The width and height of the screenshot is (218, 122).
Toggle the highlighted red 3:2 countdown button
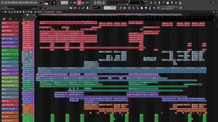pyautogui.click(x=79, y=2)
